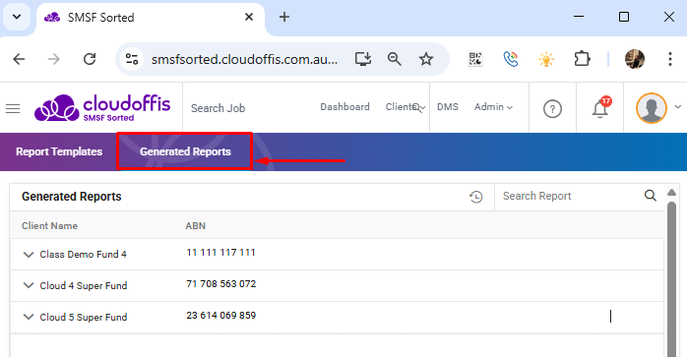Screen dimensions: 687x357
Task: Open the lightbulb extension
Action: click(x=546, y=59)
